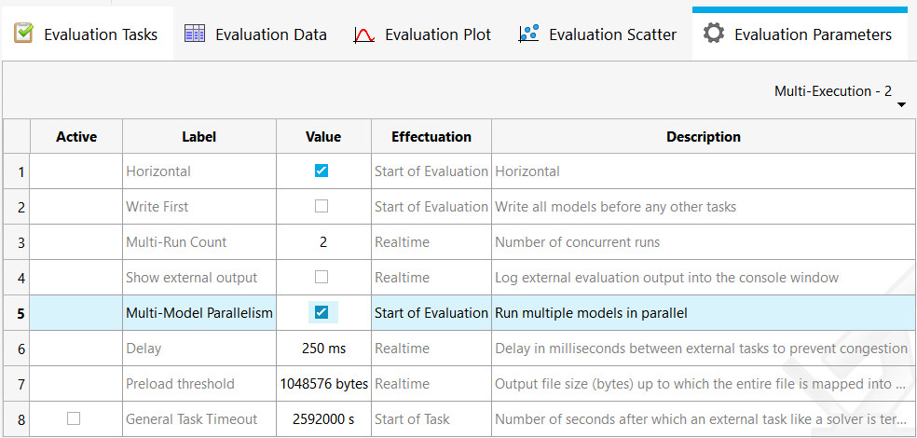
Task: Open the Evaluation Plot tab
Action: [x=437, y=35]
